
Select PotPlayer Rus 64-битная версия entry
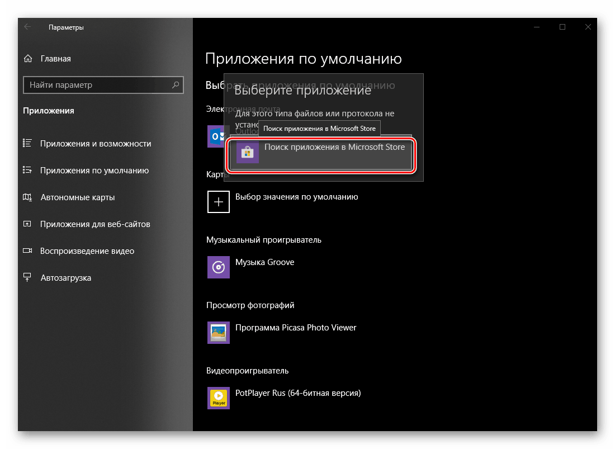pyautogui.click(x=297, y=393)
